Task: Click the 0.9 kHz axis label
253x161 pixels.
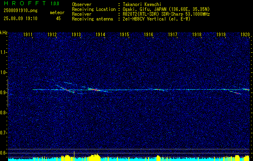Action: pos(3,93)
